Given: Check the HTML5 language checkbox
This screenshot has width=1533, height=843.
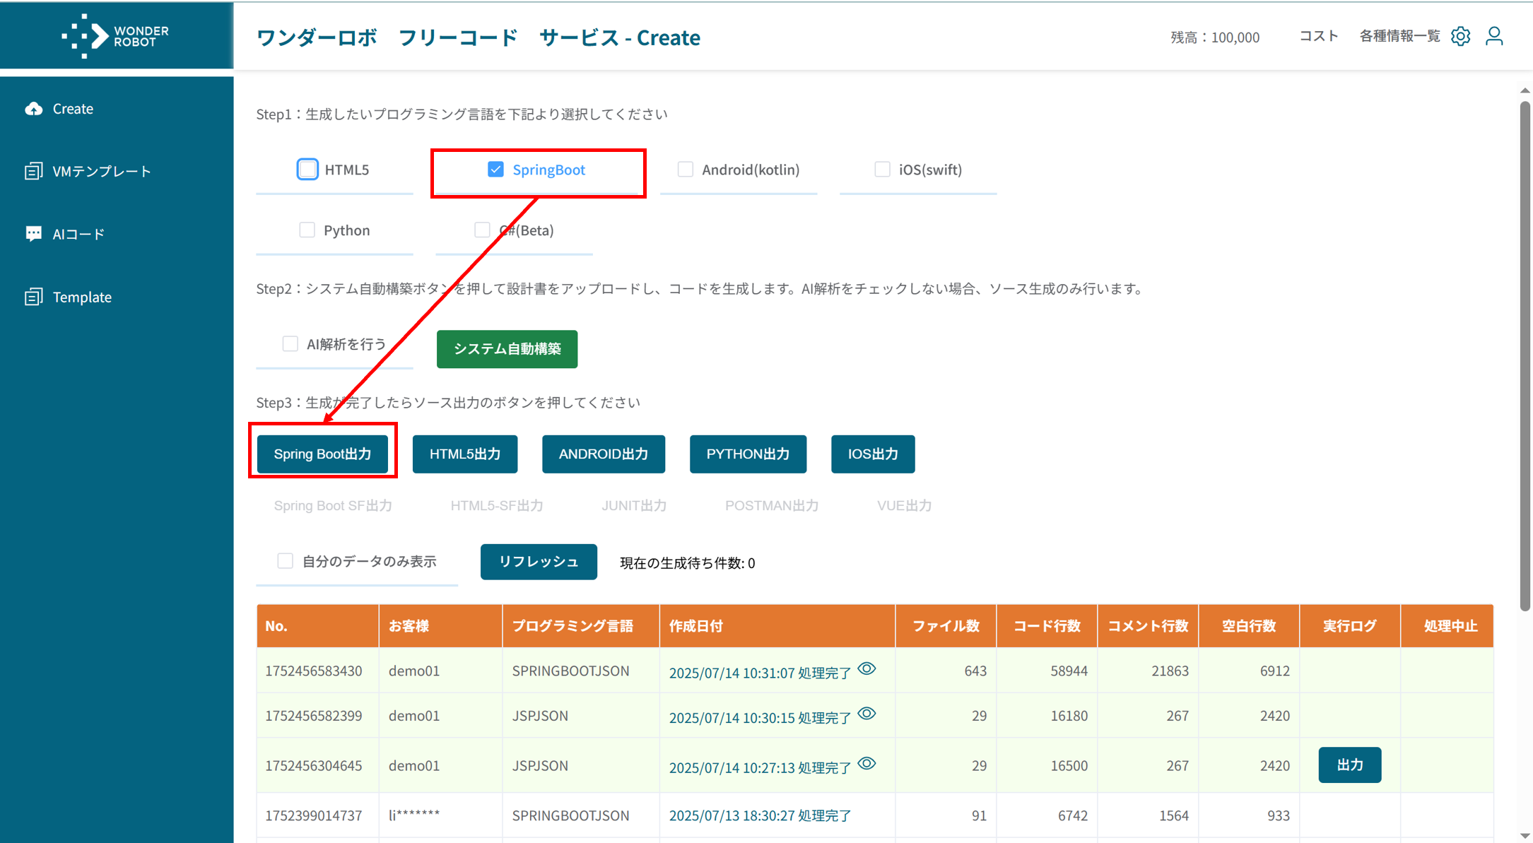Looking at the screenshot, I should tap(307, 170).
